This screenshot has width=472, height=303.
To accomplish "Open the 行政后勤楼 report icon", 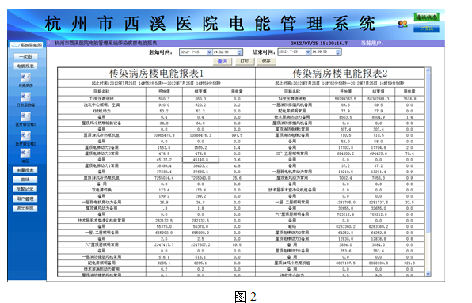I will [25, 97].
